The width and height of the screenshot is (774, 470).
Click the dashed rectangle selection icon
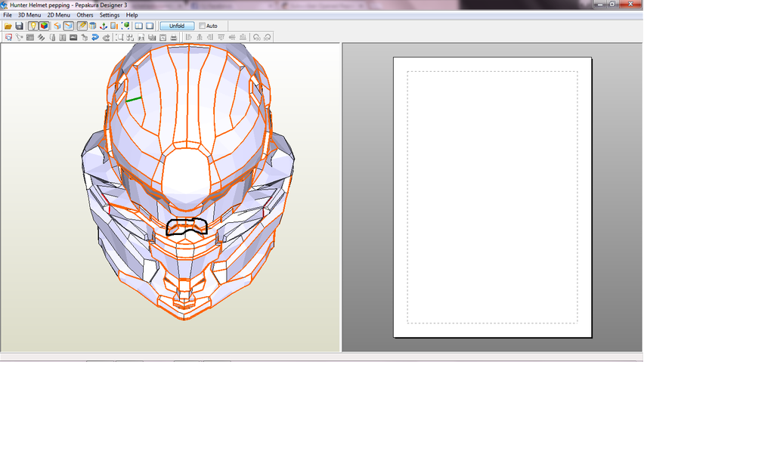click(x=119, y=38)
